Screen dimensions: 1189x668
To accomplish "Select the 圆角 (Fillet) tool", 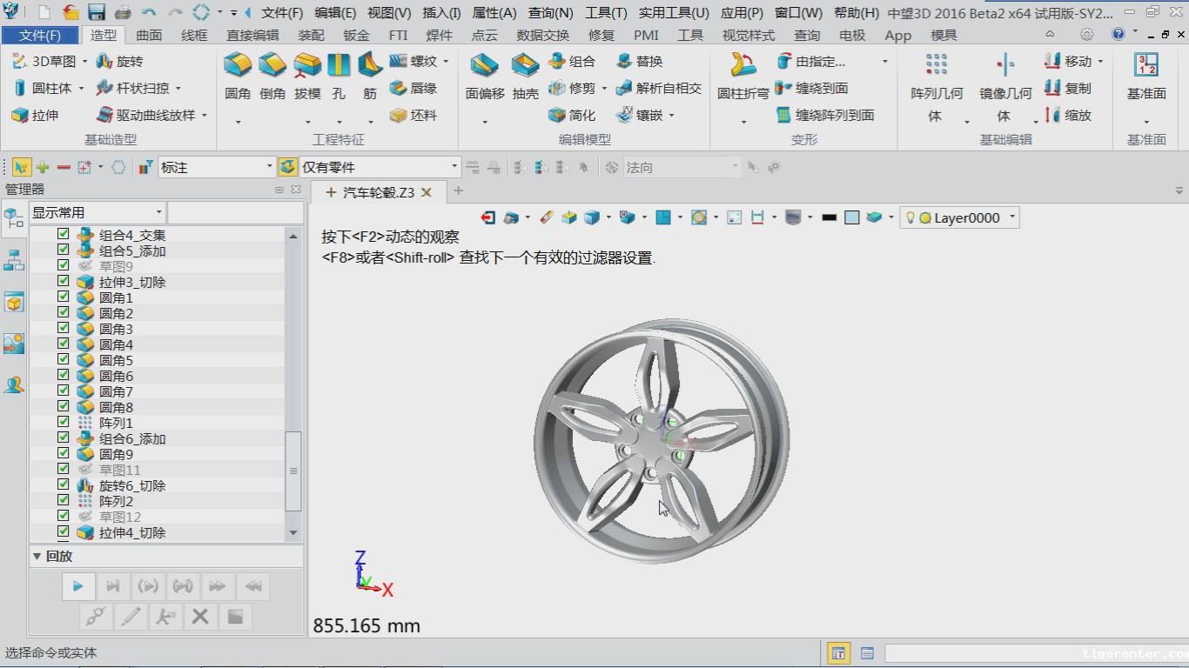I will [x=238, y=76].
